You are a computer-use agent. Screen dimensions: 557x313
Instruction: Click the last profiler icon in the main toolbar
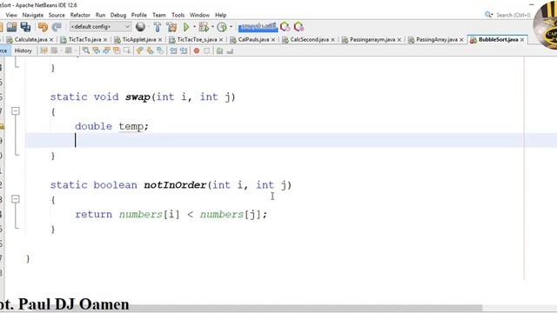299,27
